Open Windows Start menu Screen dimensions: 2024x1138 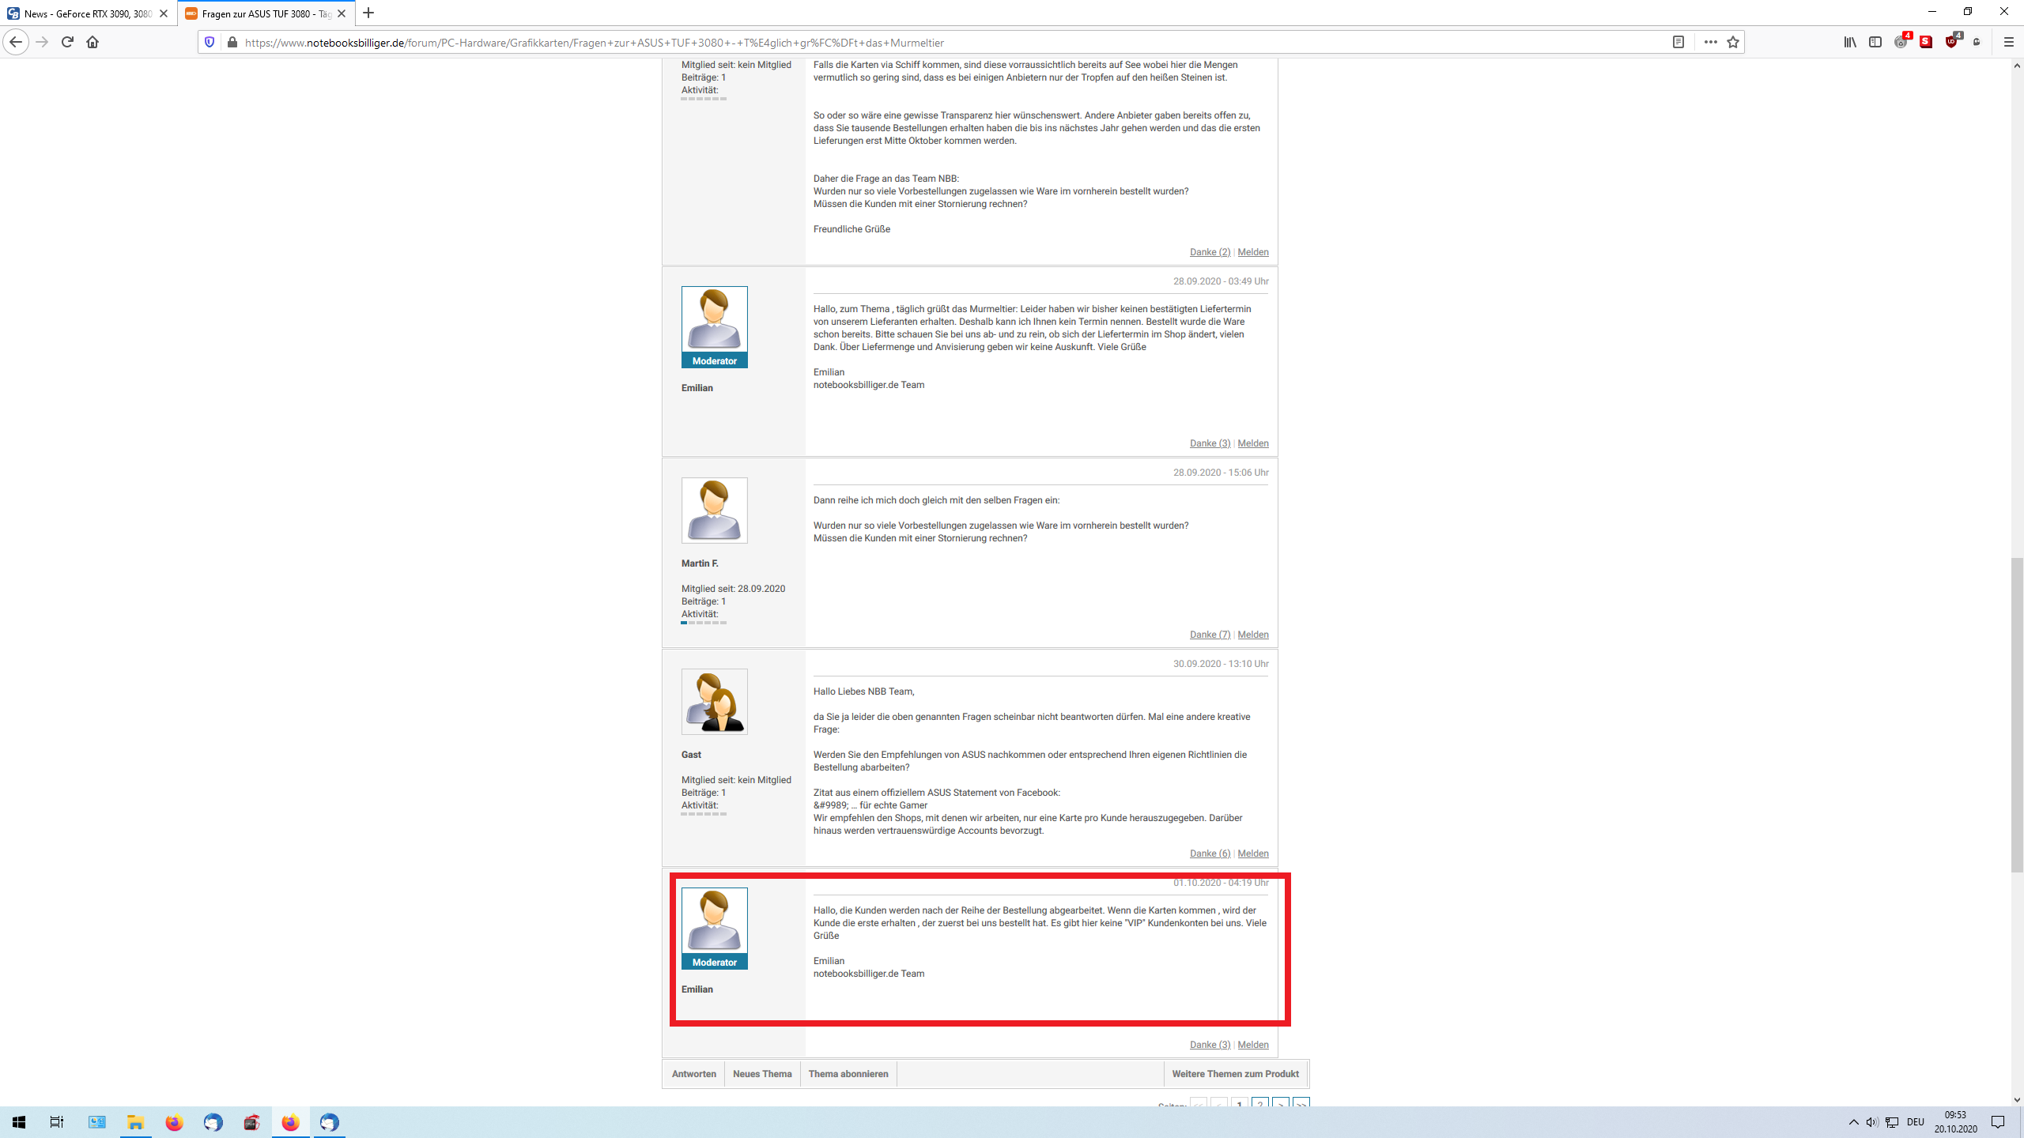tap(19, 1122)
